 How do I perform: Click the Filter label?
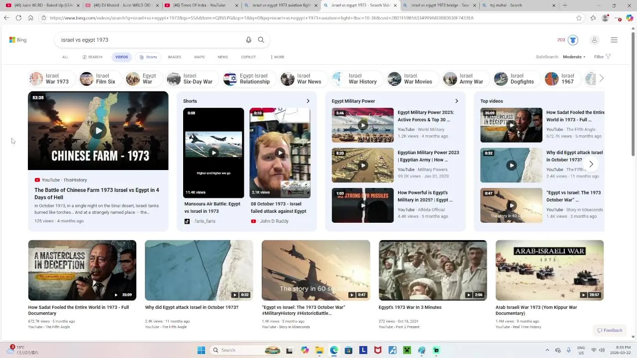(x=599, y=57)
